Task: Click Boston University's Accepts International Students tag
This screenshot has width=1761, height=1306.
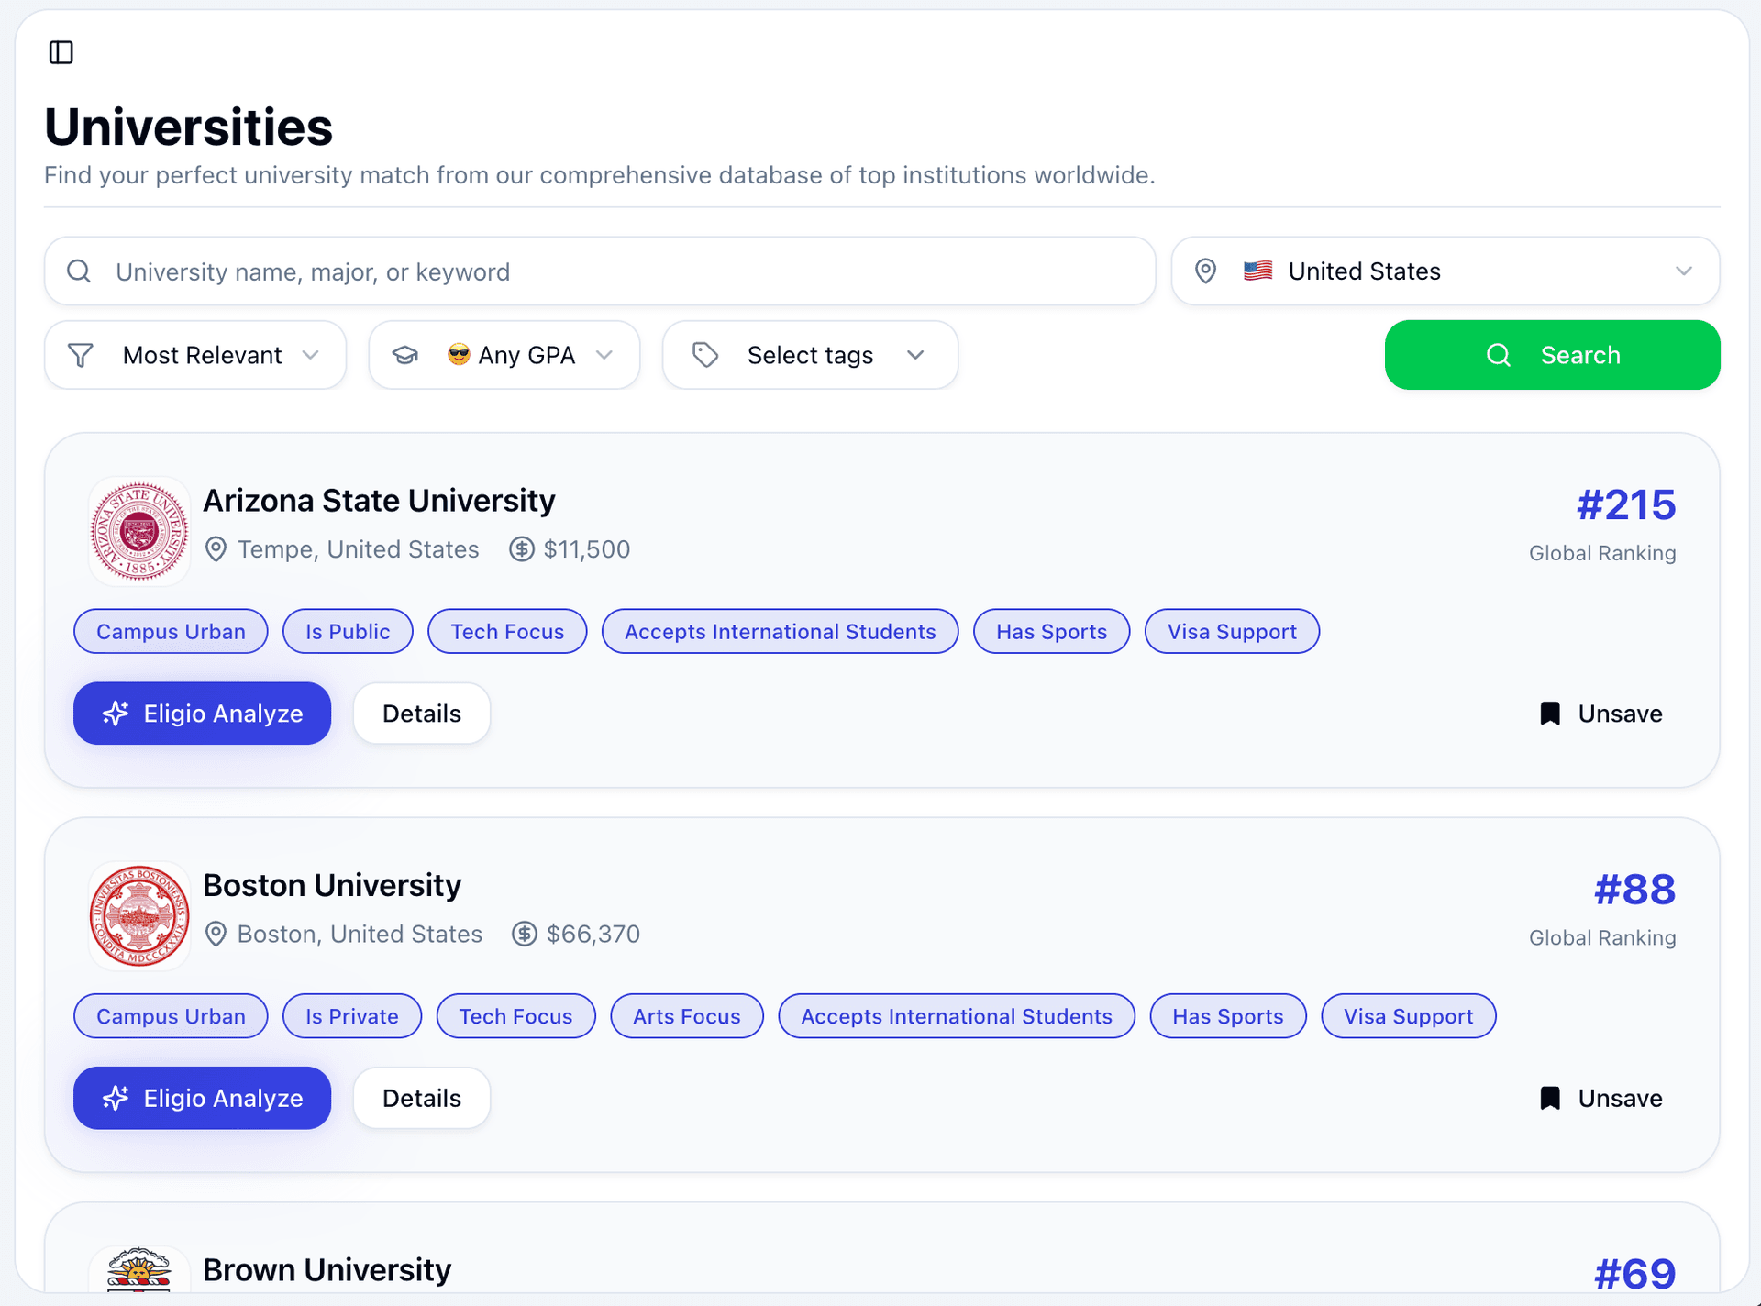Action: (957, 1016)
